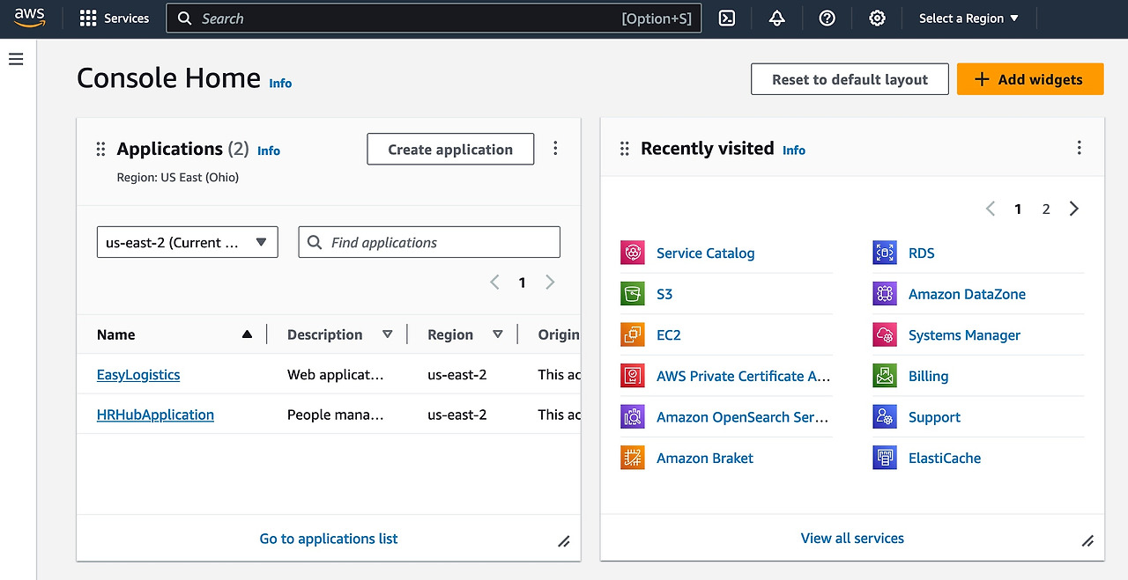Viewport: 1128px width, 580px height.
Task: Open the EC2 service link
Action: click(669, 335)
